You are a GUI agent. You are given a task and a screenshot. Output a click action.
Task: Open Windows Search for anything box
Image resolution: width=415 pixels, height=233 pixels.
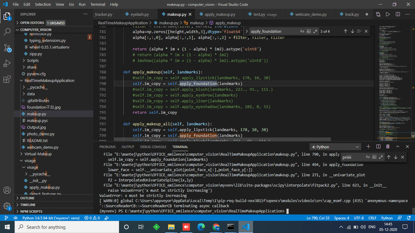pyautogui.click(x=67, y=227)
